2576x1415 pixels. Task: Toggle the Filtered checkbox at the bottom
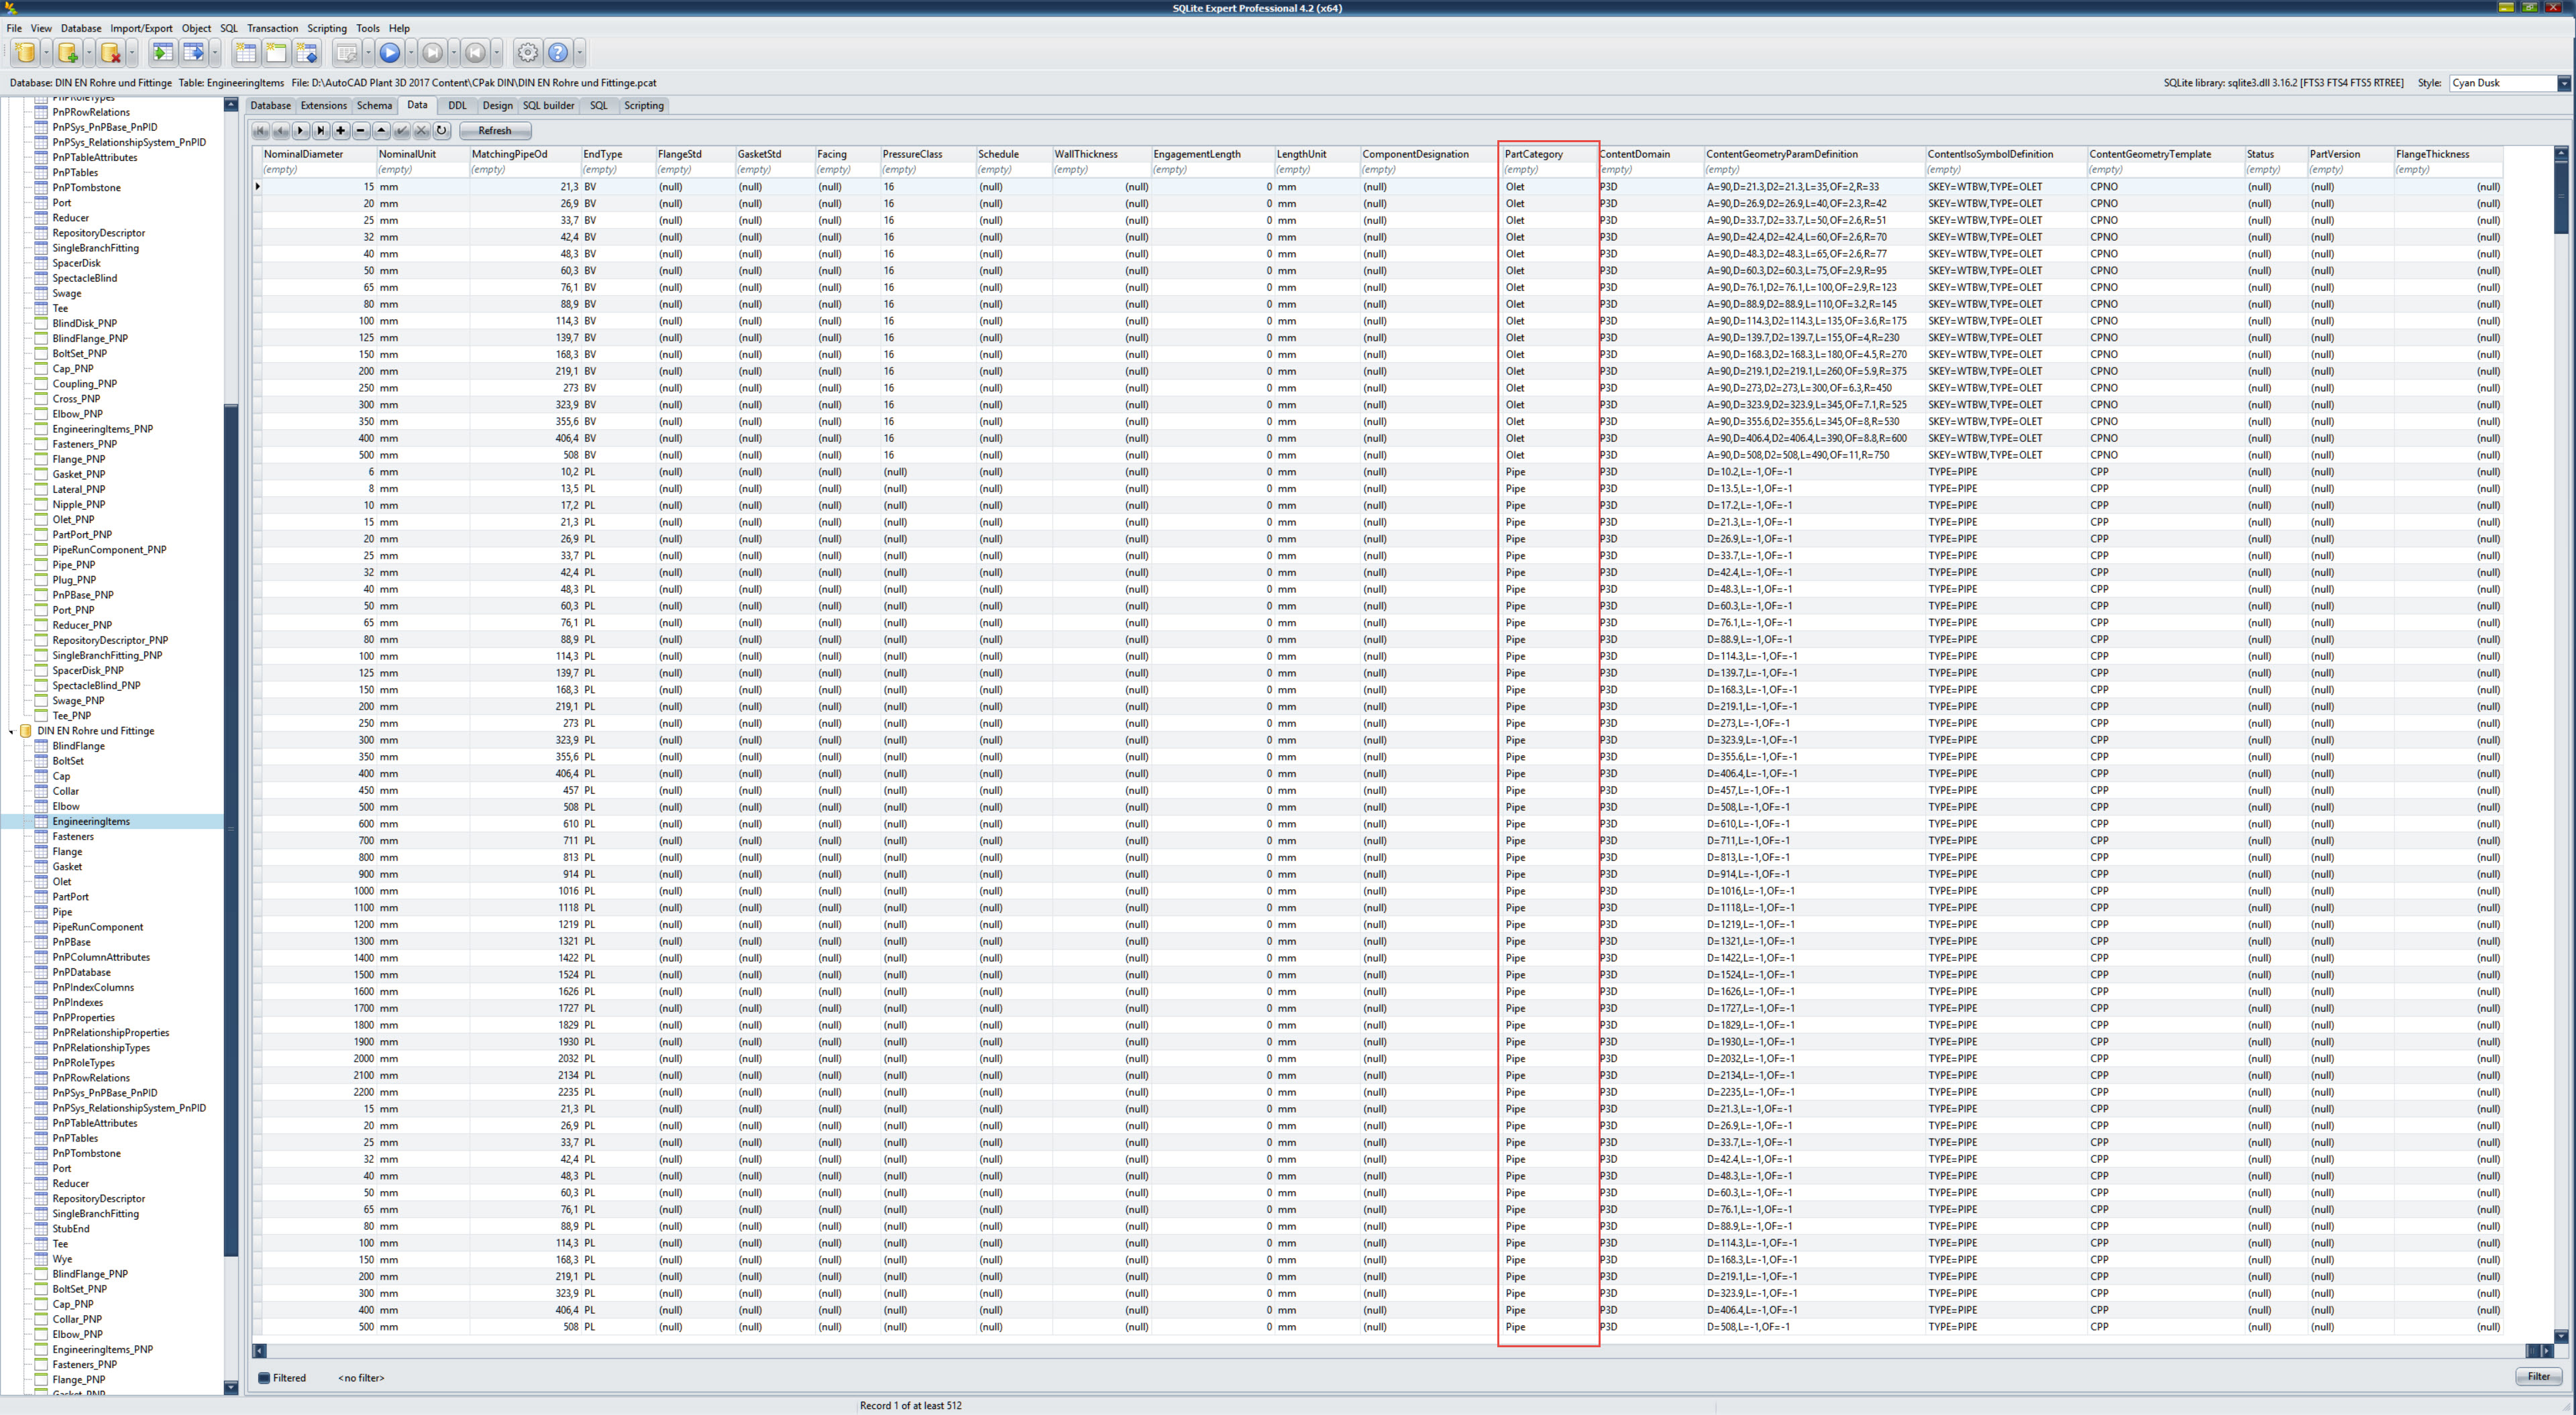[264, 1377]
